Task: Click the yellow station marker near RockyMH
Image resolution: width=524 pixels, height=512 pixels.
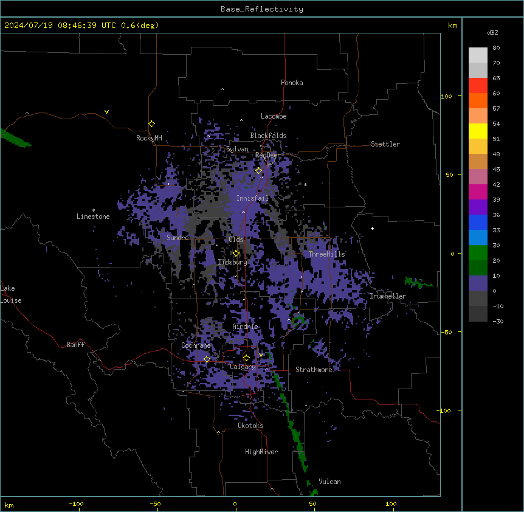Action: (x=151, y=123)
